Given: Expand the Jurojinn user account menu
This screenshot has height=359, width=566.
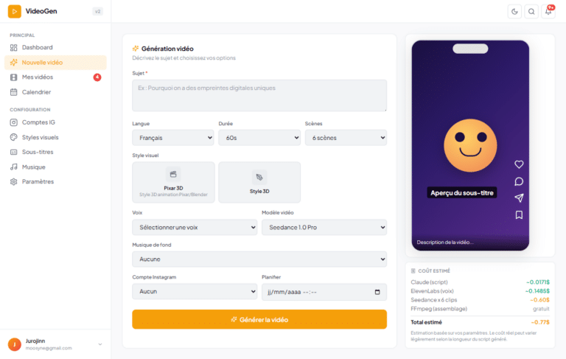Looking at the screenshot, I should click(100, 344).
